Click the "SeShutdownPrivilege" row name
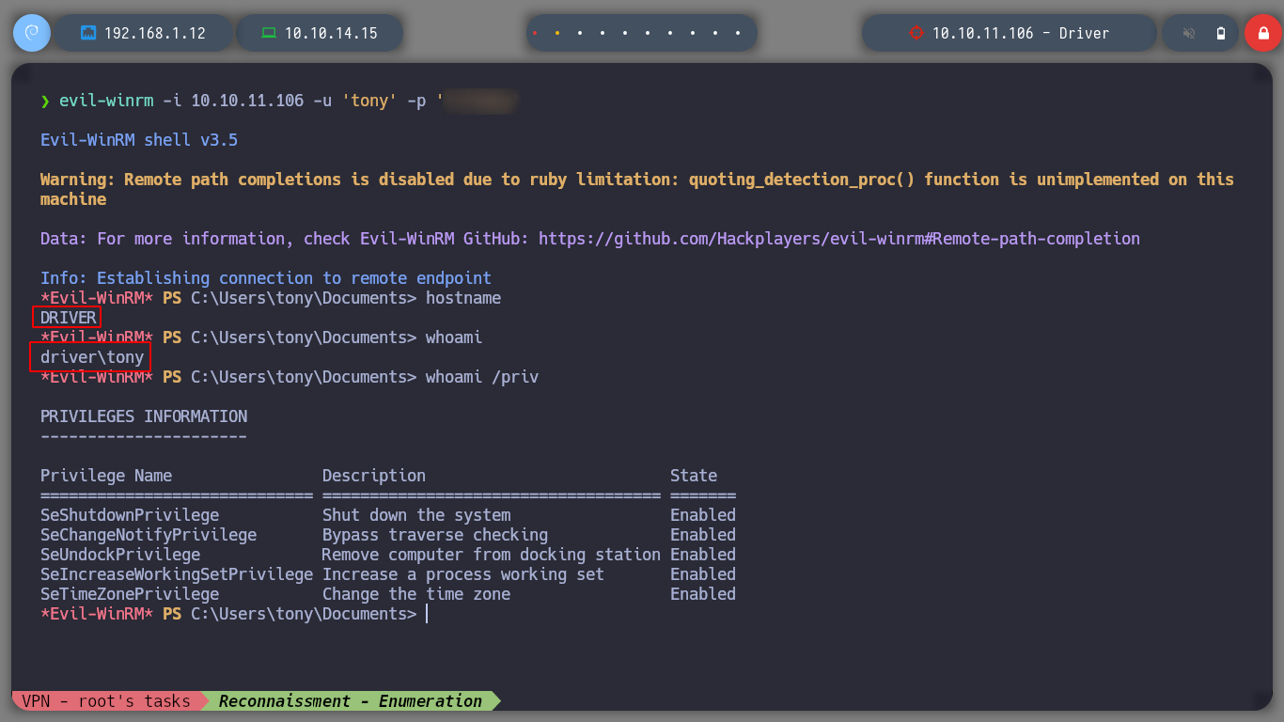Screen dimensions: 1284x722 (130, 515)
